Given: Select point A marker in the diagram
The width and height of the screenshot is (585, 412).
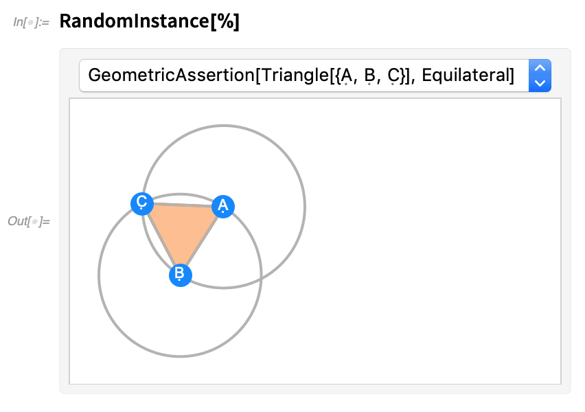Looking at the screenshot, I should (222, 206).
